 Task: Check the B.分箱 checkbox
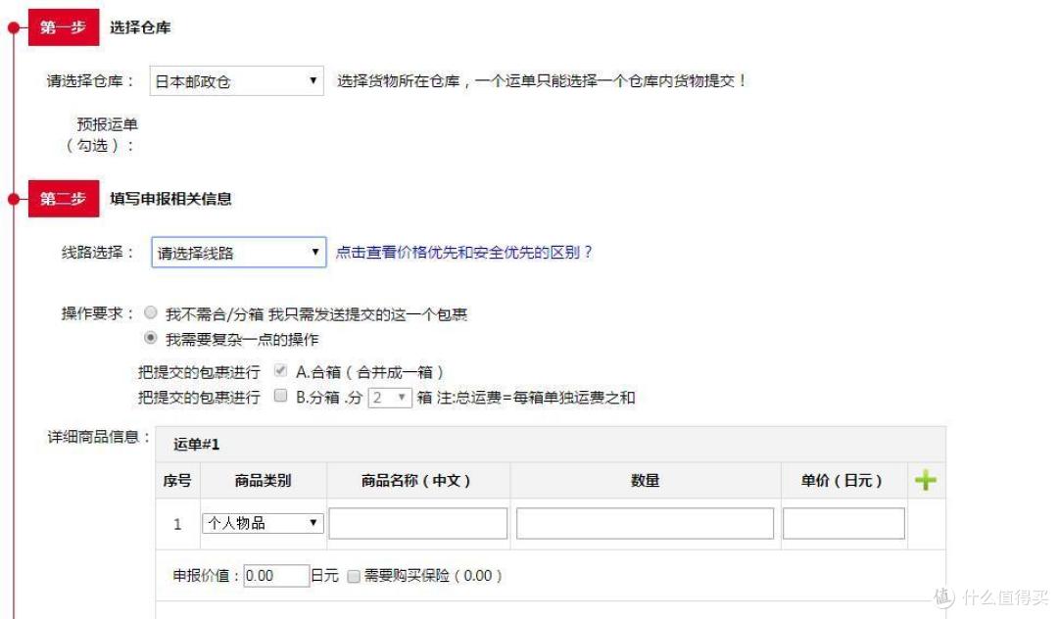281,396
